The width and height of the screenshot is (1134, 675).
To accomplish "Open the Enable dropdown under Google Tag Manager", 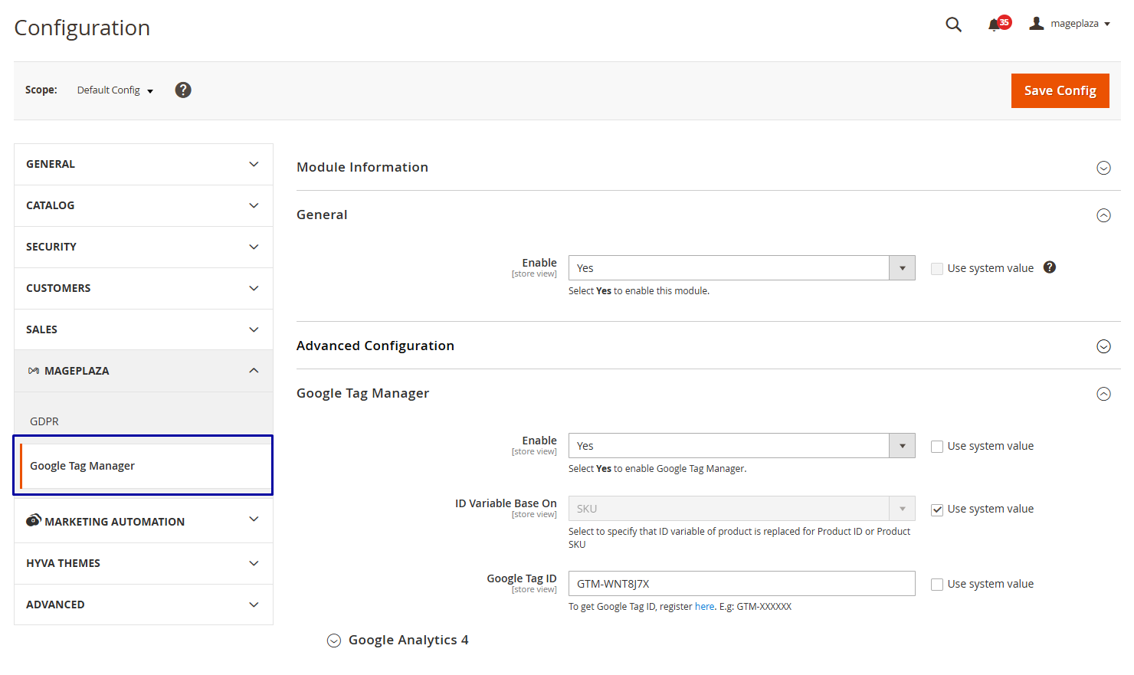I will 902,445.
